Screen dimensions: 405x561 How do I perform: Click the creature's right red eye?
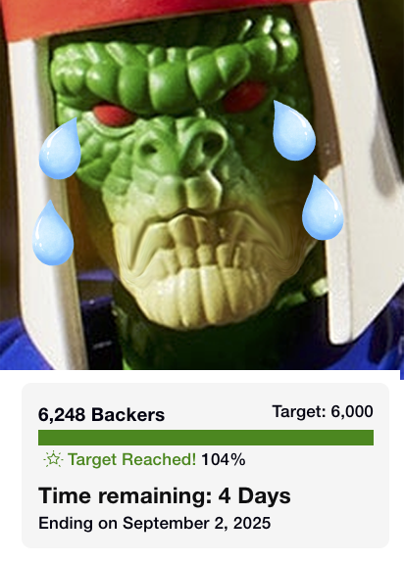[245, 97]
